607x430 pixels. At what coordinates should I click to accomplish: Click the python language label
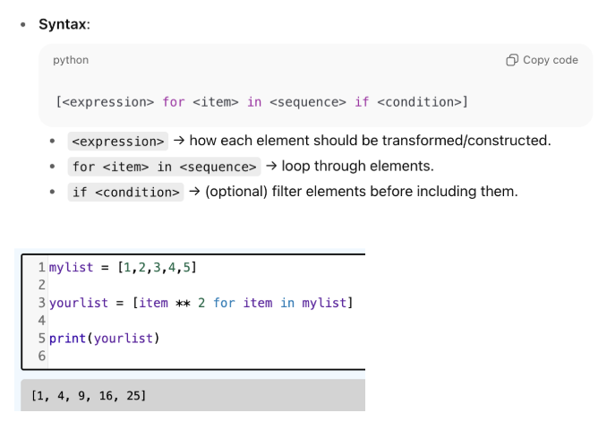pos(71,60)
